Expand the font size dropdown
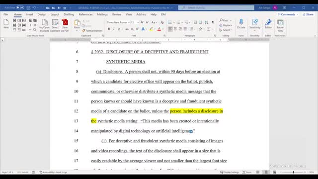318x179 pixels. coord(138,22)
